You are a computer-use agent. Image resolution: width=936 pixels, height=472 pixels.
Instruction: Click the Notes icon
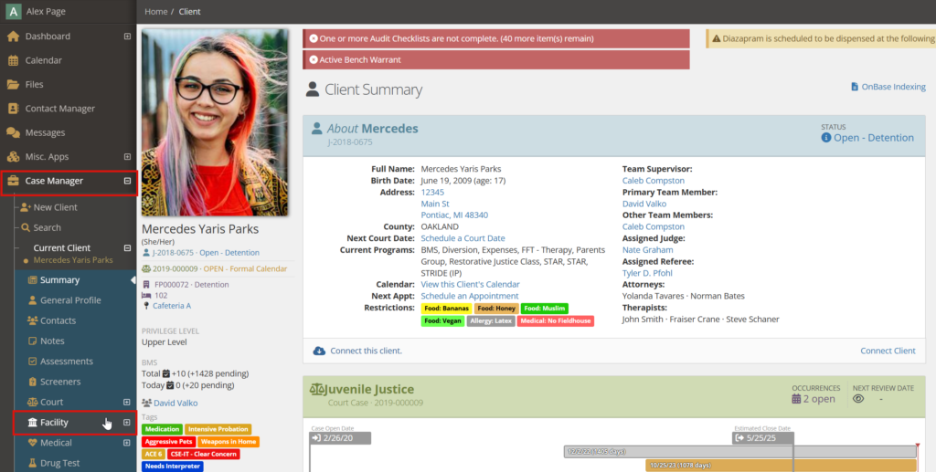[32, 341]
